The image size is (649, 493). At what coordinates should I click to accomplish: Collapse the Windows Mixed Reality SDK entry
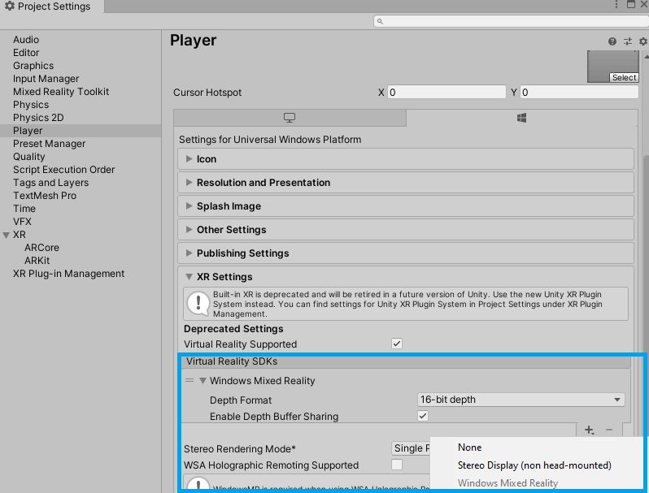tap(203, 381)
